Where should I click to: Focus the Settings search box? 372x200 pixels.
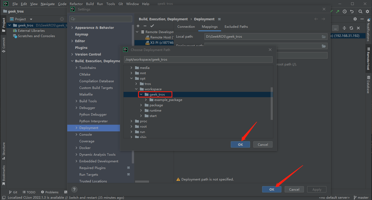pos(101,19)
